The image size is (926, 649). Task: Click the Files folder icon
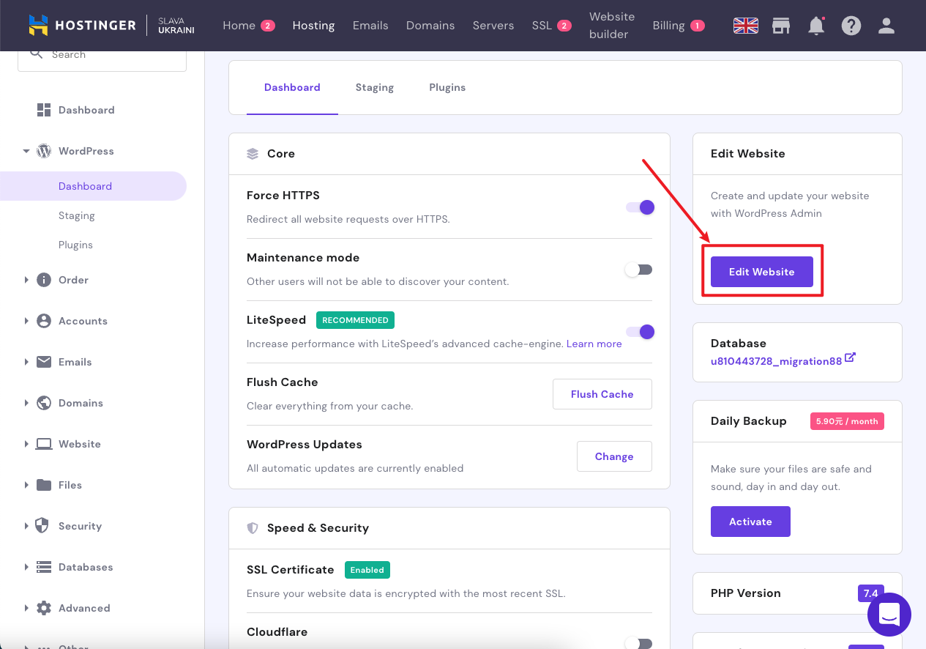[44, 485]
